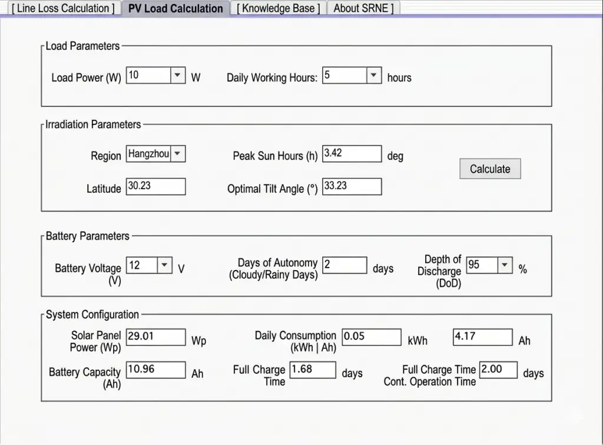Open the Load Power dropdown
The height and width of the screenshot is (445, 603).
(176, 75)
